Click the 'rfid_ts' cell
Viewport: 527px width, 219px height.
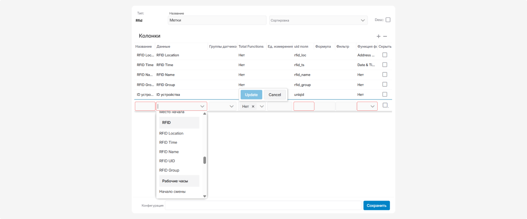pos(299,65)
